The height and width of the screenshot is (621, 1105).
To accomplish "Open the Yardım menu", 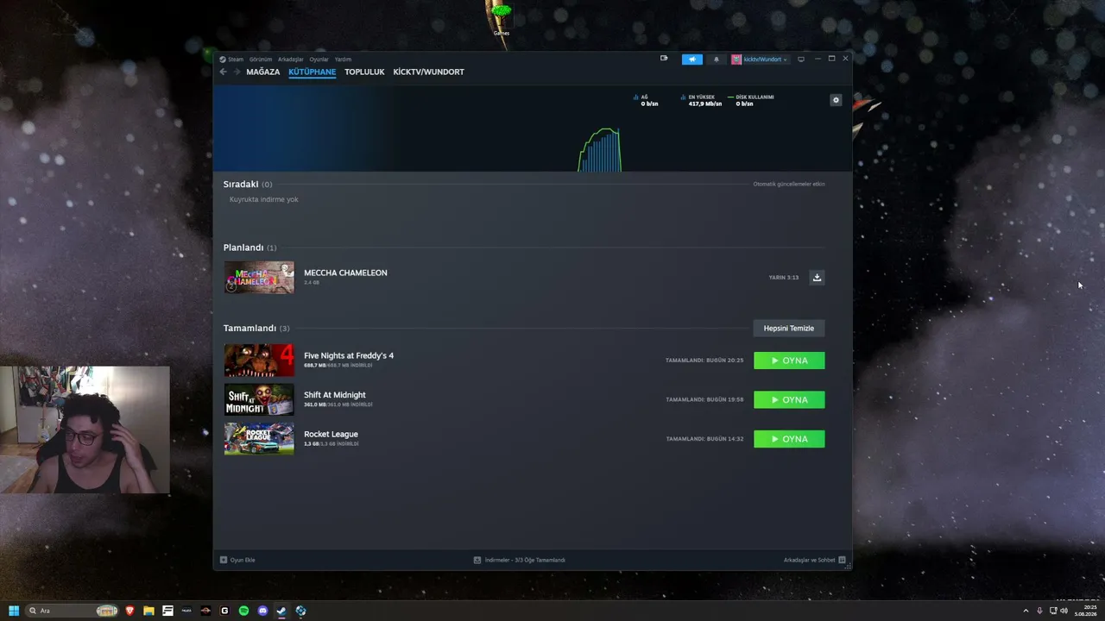I will (x=343, y=60).
